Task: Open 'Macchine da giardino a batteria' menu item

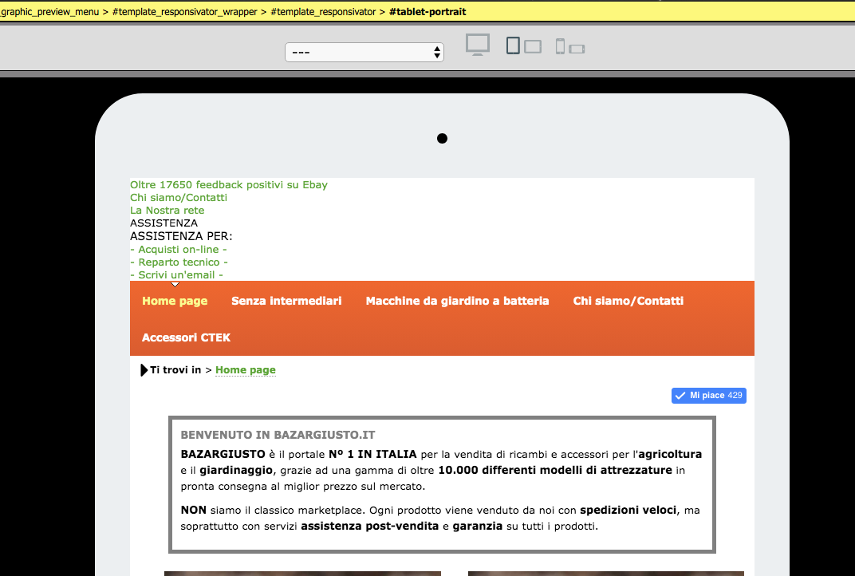Action: point(457,301)
